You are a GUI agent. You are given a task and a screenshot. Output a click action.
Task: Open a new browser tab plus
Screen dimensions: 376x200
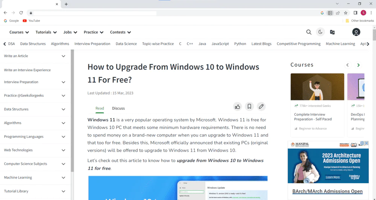[x=66, y=4]
